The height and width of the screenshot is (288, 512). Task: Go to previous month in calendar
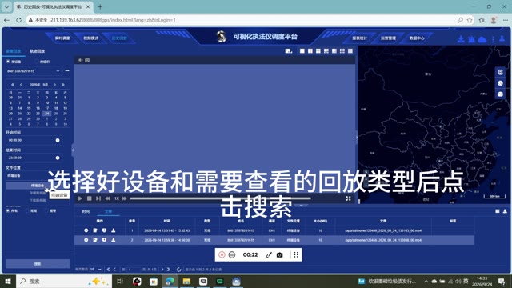point(22,85)
